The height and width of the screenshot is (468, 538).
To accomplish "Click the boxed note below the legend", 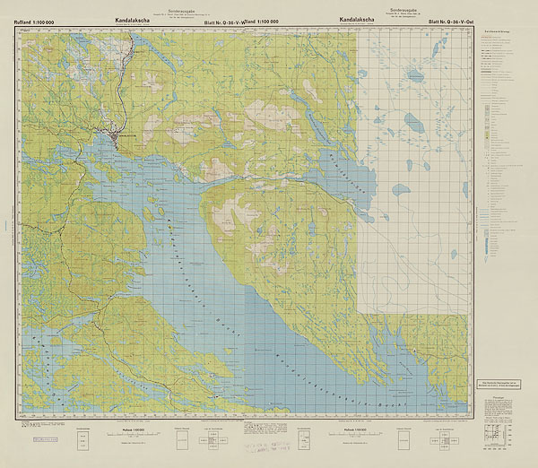I will (x=501, y=387).
